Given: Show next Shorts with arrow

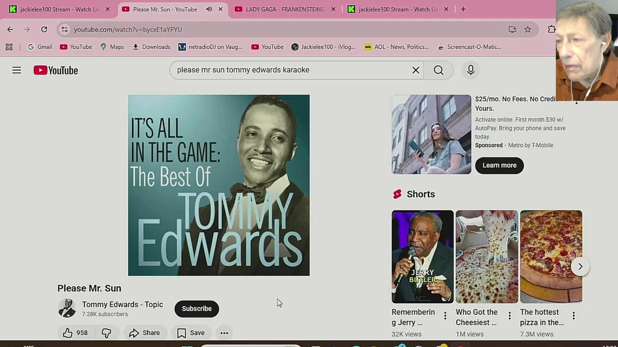Looking at the screenshot, I should pos(580,267).
